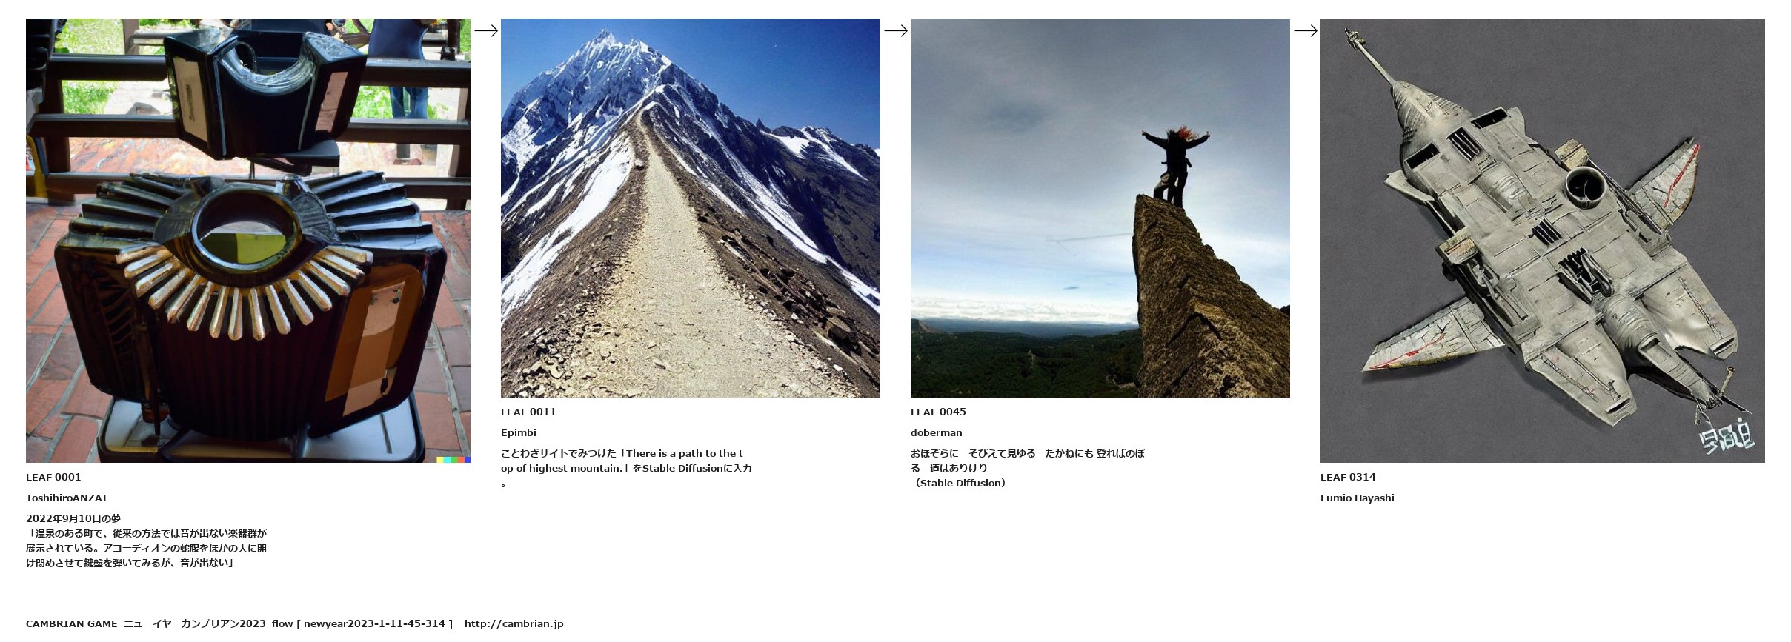
Task: Click the newyear2023-1-11-45-314 flow identifier
Action: [374, 623]
